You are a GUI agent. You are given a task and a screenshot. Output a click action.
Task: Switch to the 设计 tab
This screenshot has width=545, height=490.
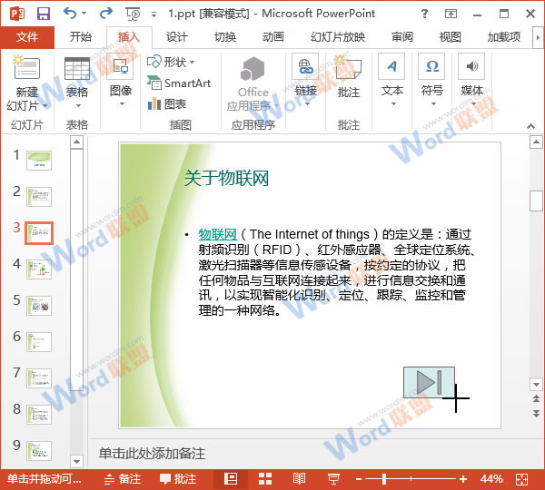tap(177, 37)
